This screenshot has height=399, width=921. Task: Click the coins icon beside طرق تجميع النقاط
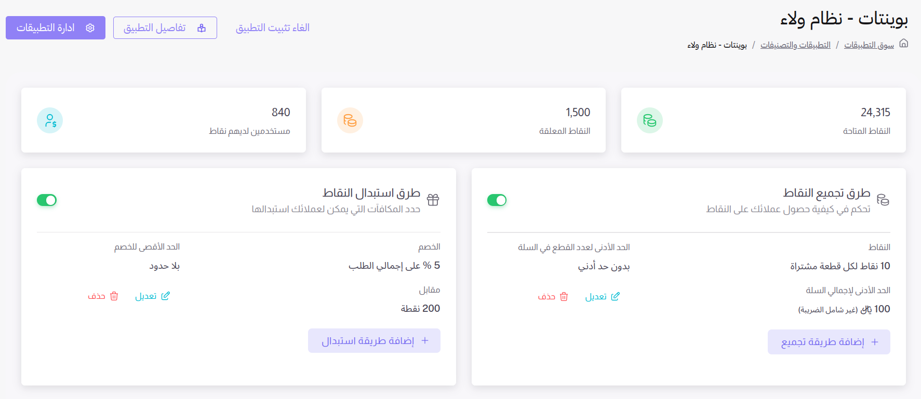tap(884, 199)
